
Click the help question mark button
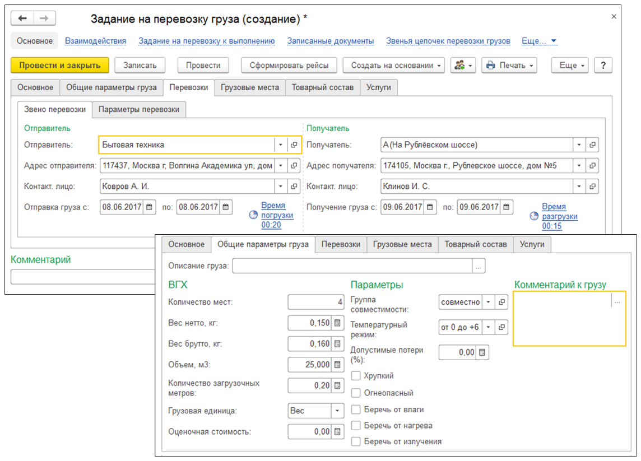pyautogui.click(x=603, y=66)
